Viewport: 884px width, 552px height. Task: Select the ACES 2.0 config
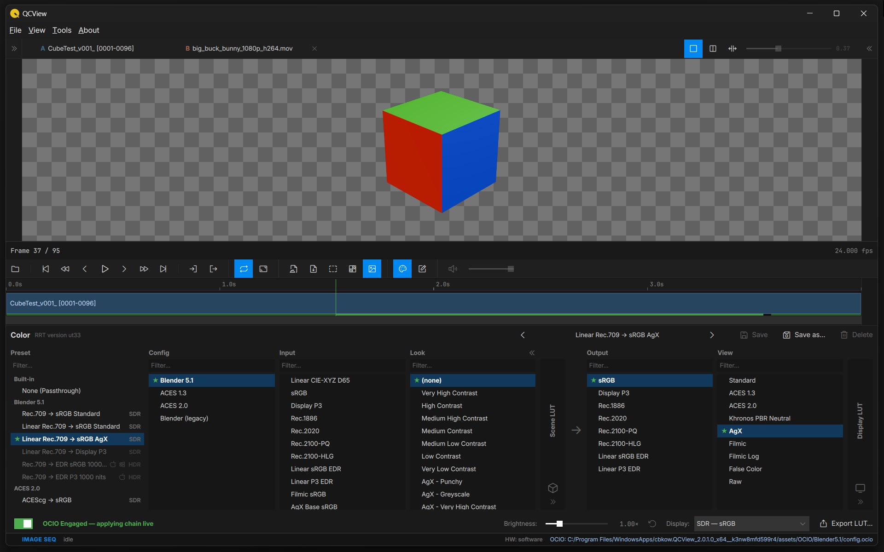coord(212,406)
